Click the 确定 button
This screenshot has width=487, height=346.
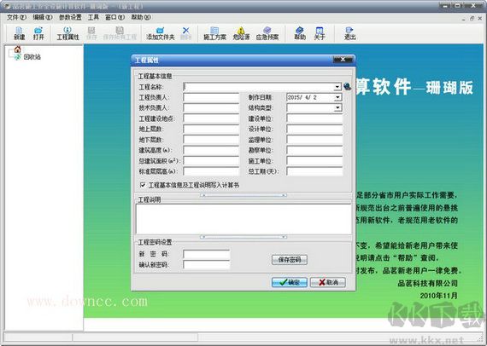(x=290, y=282)
